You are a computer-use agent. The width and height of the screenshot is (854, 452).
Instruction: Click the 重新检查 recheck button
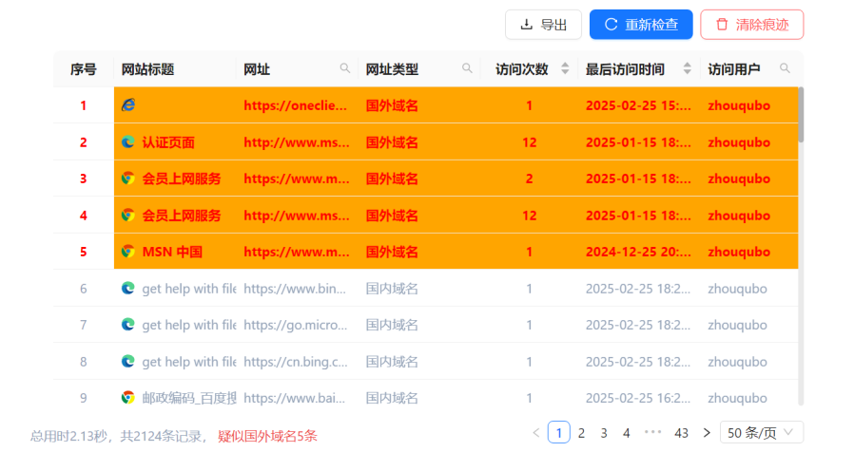coord(641,25)
